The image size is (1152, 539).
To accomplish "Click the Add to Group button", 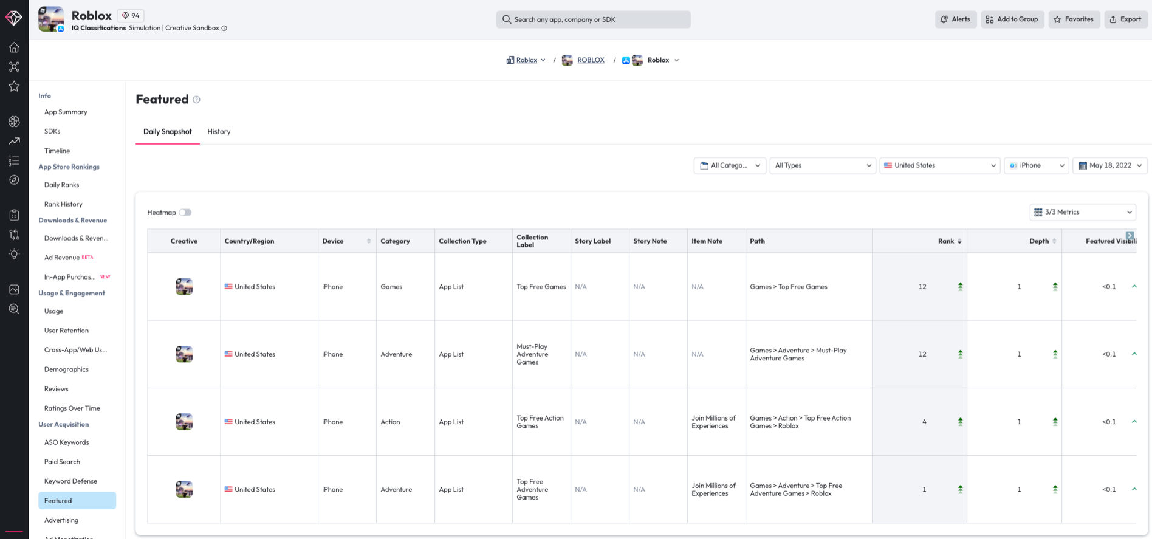I will click(x=1012, y=19).
